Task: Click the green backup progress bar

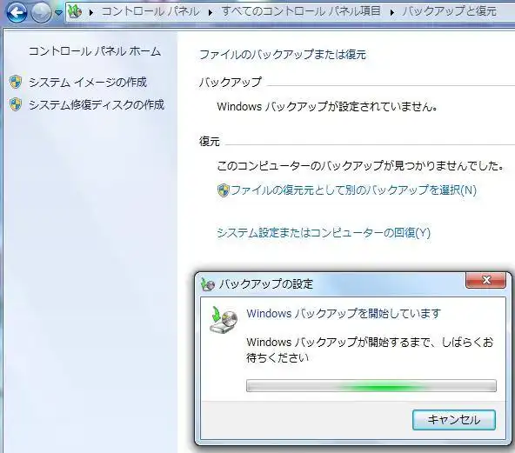Action: (371, 386)
